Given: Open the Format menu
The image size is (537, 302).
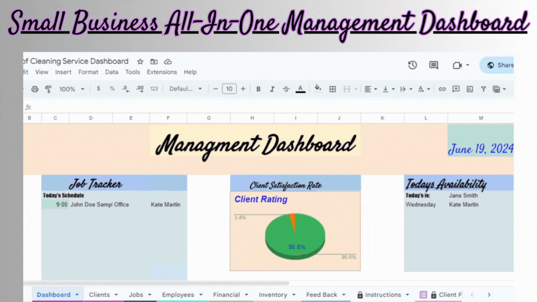Looking at the screenshot, I should coord(88,72).
